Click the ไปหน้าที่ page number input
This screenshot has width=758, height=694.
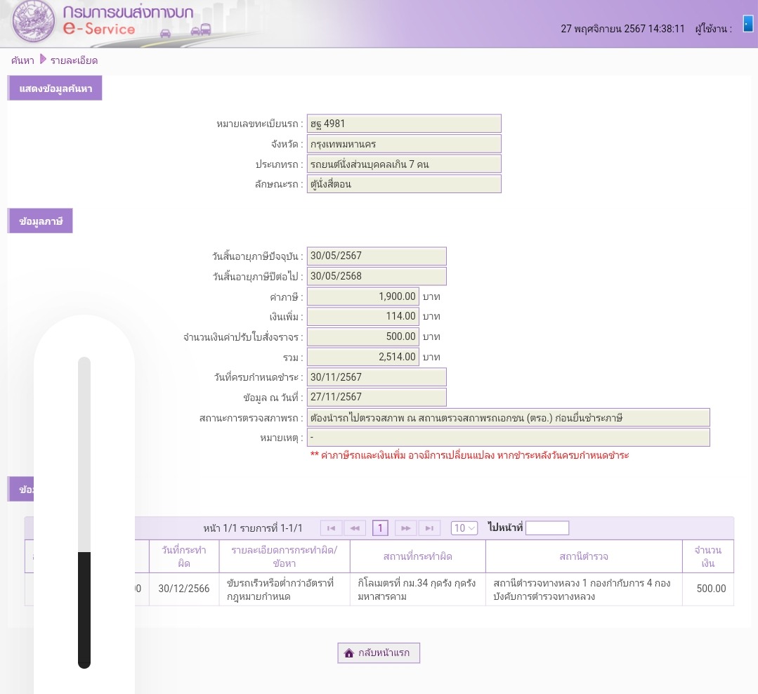(x=547, y=528)
